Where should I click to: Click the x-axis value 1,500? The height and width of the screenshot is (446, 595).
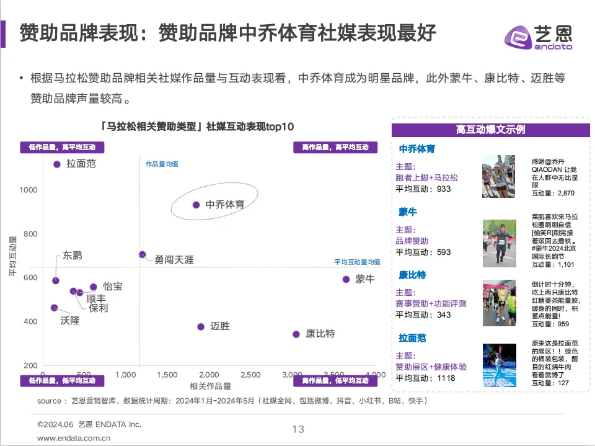[167, 375]
